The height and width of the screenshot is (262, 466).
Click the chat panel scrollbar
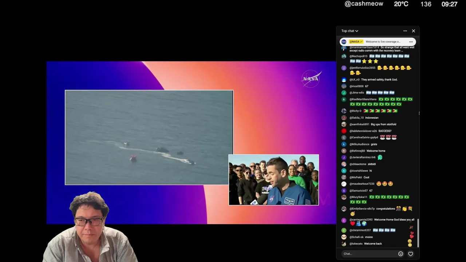(x=418, y=233)
